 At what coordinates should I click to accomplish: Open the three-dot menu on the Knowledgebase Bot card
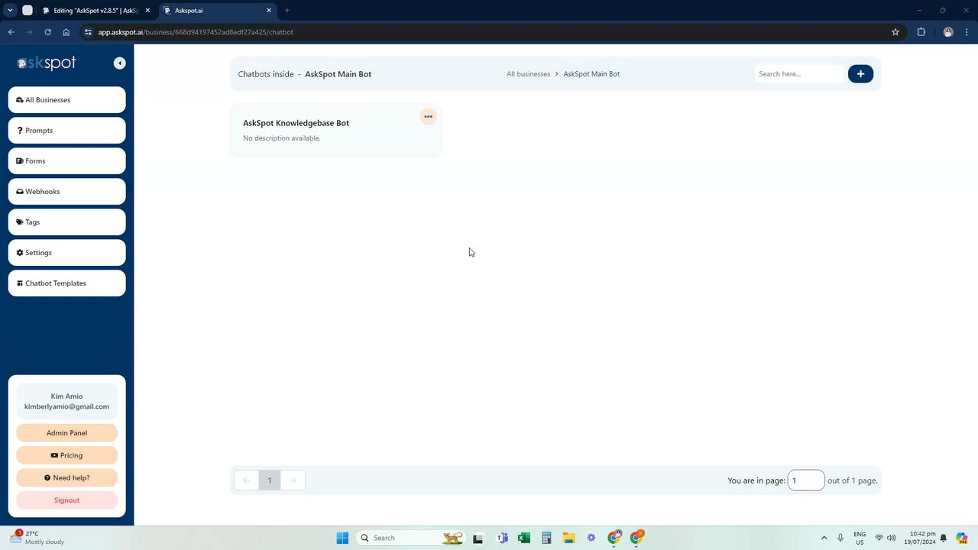point(428,117)
